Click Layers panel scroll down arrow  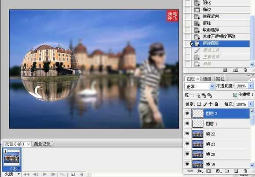252,165
